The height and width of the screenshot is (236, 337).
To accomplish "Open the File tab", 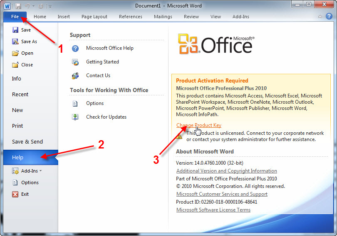I will tap(15, 17).
